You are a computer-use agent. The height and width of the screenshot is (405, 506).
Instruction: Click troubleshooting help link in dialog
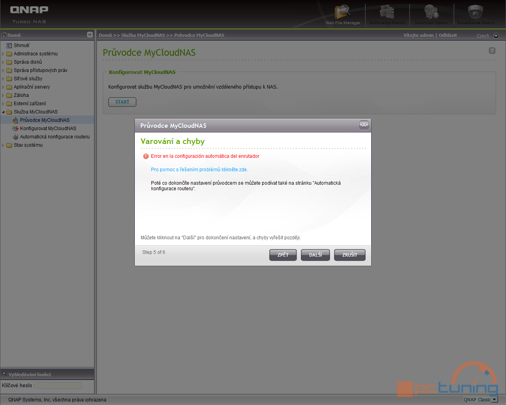[199, 170]
